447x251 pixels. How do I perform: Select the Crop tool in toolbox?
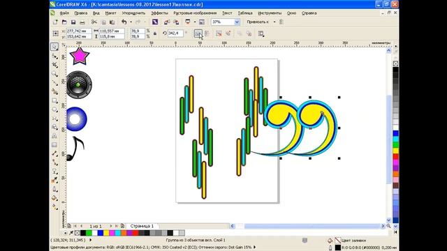point(54,65)
